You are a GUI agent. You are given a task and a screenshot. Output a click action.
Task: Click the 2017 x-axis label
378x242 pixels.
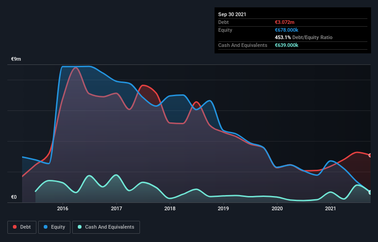click(116, 208)
